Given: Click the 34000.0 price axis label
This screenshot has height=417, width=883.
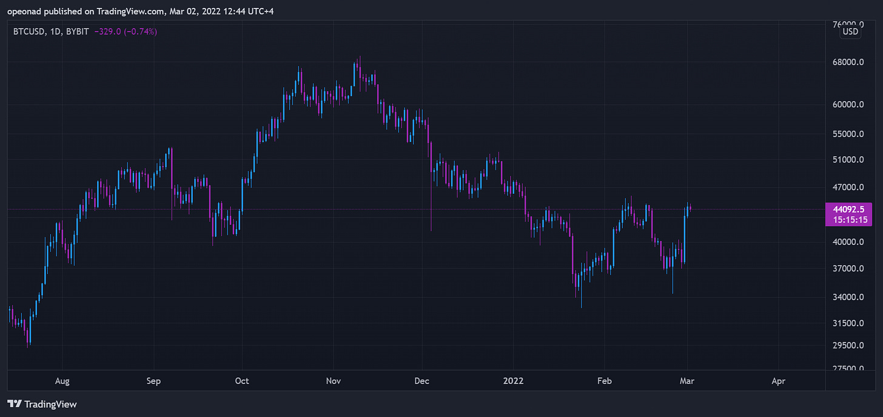Looking at the screenshot, I should point(848,297).
